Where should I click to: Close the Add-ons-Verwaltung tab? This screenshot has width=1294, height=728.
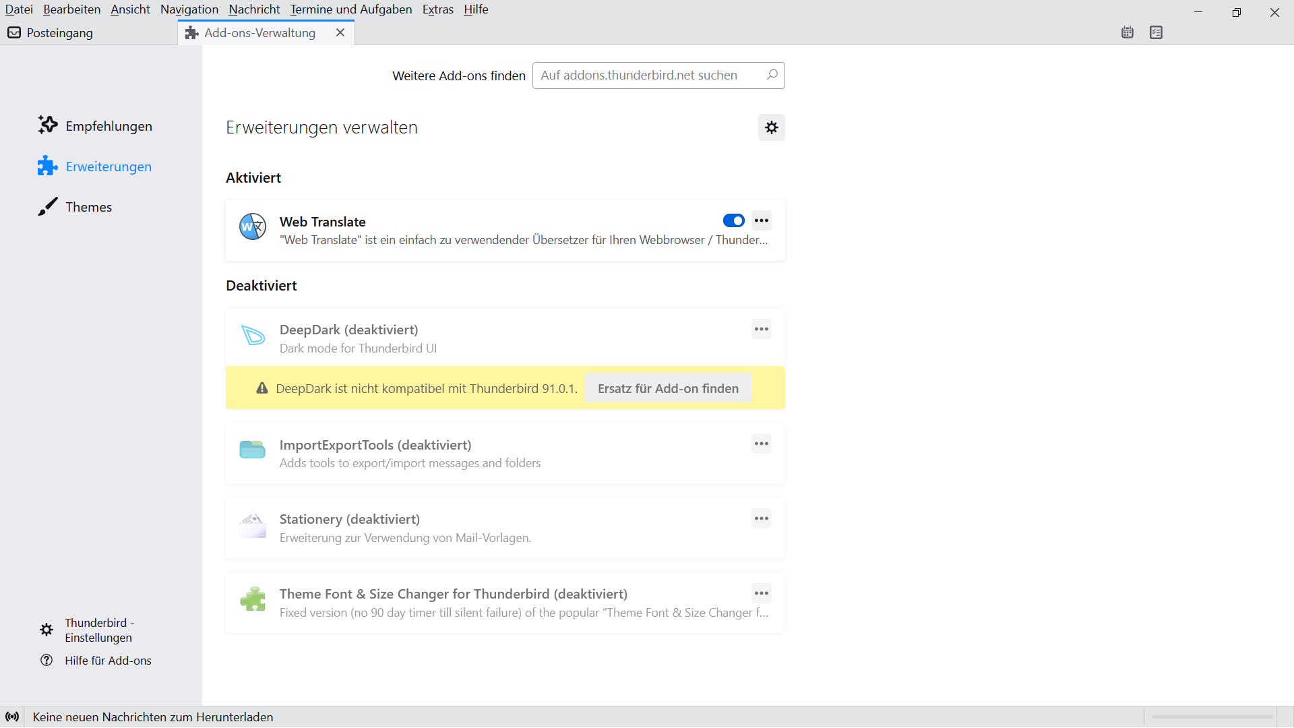pyautogui.click(x=340, y=32)
